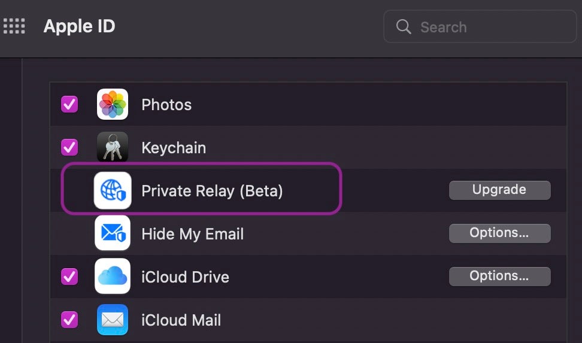Click the Show All grid icon
The image size is (582, 343).
pyautogui.click(x=14, y=26)
